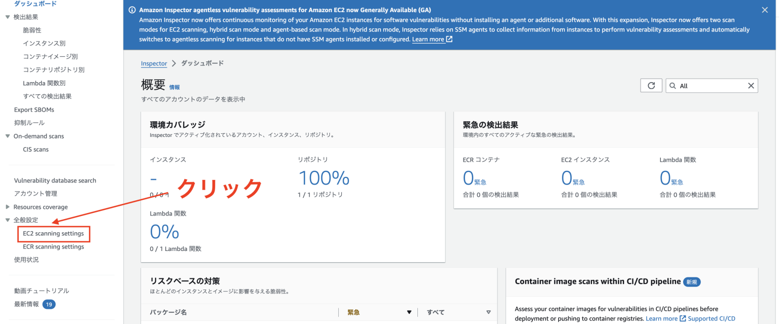Click the 情報 link next to 概要
Image resolution: width=779 pixels, height=324 pixels.
pos(174,87)
